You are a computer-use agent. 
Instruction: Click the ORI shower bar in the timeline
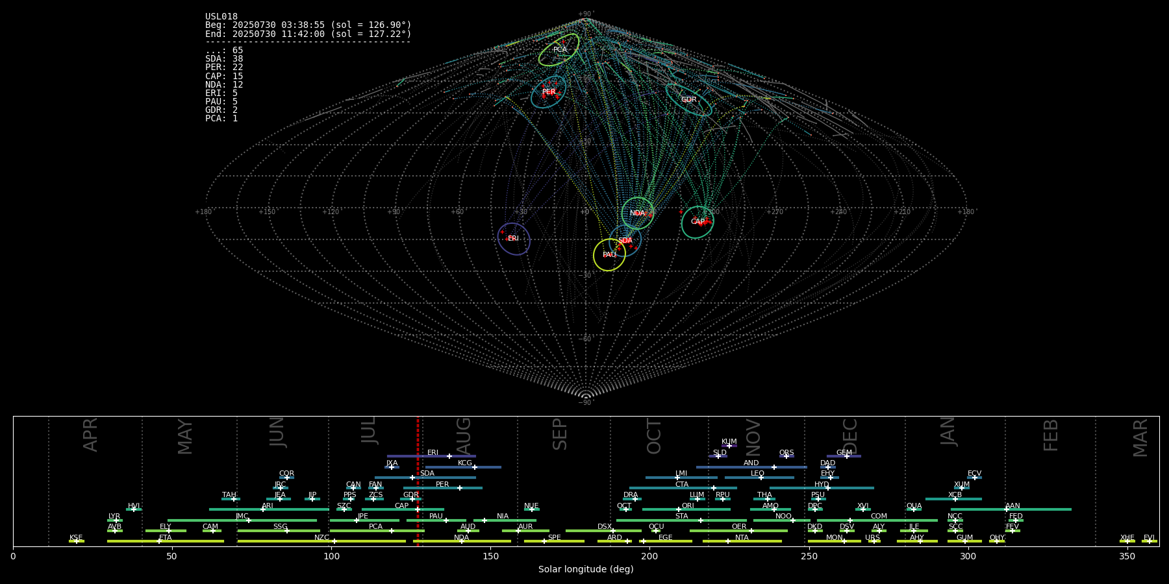(x=686, y=509)
